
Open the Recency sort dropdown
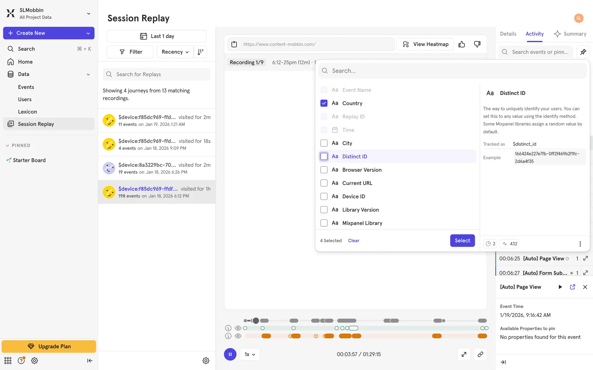[175, 52]
